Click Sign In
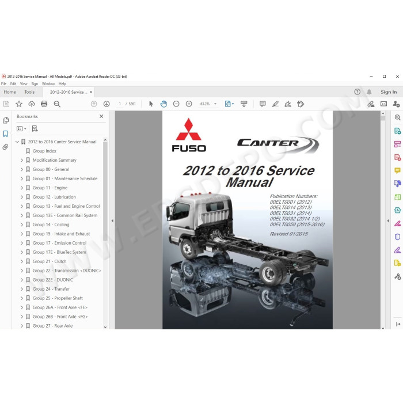Screen dimensions: 403x403 pos(389,92)
